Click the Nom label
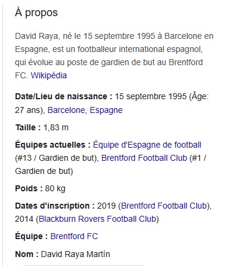The height and width of the screenshot is (266, 226). (x=27, y=254)
